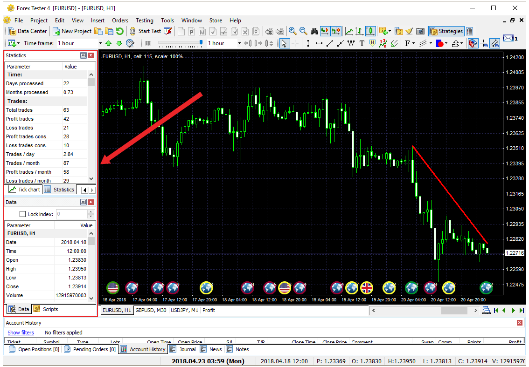Open the Time frame dropdown arrow
The height and width of the screenshot is (367, 529).
point(100,43)
